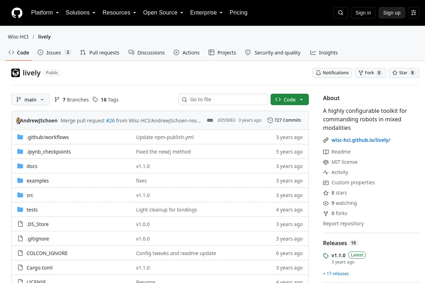425x283 pixels.
Task: Select the Code tab
Action: point(19,53)
